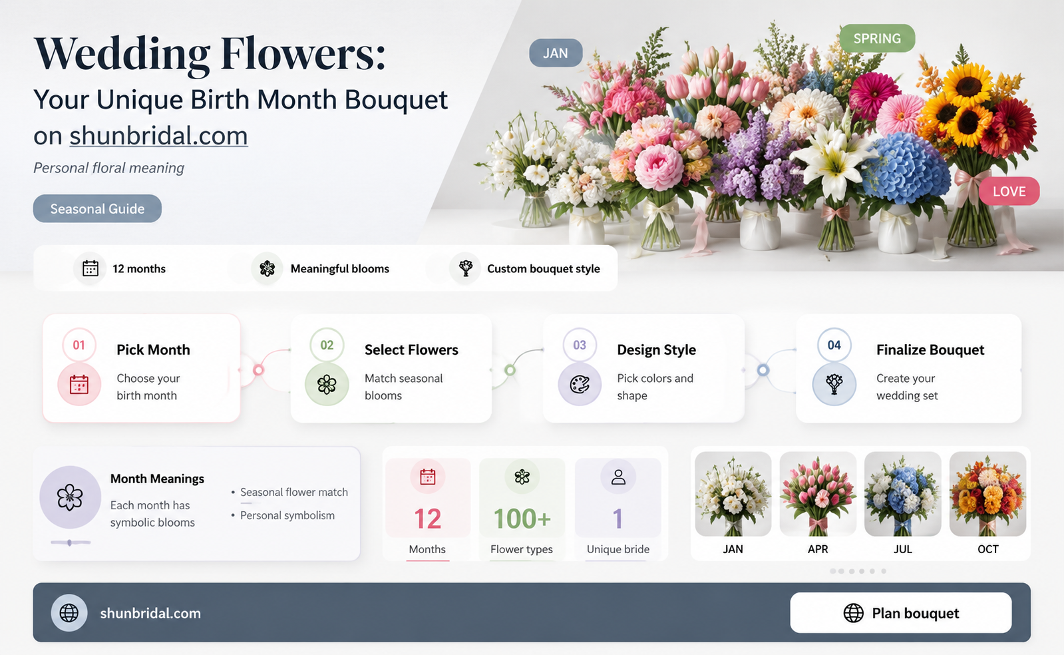Click the Unique bride stat label

pyautogui.click(x=618, y=549)
